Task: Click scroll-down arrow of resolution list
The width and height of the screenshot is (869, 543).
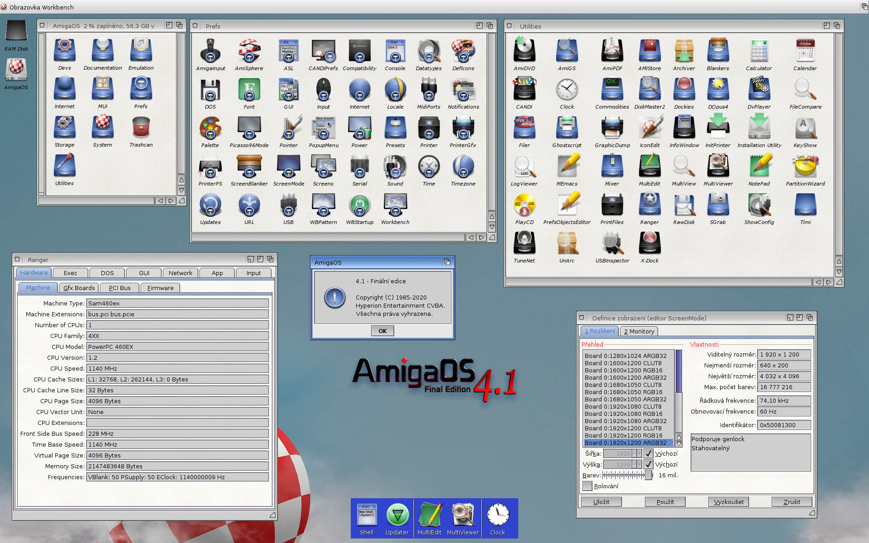Action: tap(678, 444)
